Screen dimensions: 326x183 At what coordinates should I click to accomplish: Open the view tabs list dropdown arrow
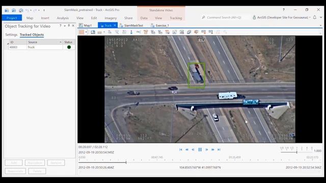(320, 25)
